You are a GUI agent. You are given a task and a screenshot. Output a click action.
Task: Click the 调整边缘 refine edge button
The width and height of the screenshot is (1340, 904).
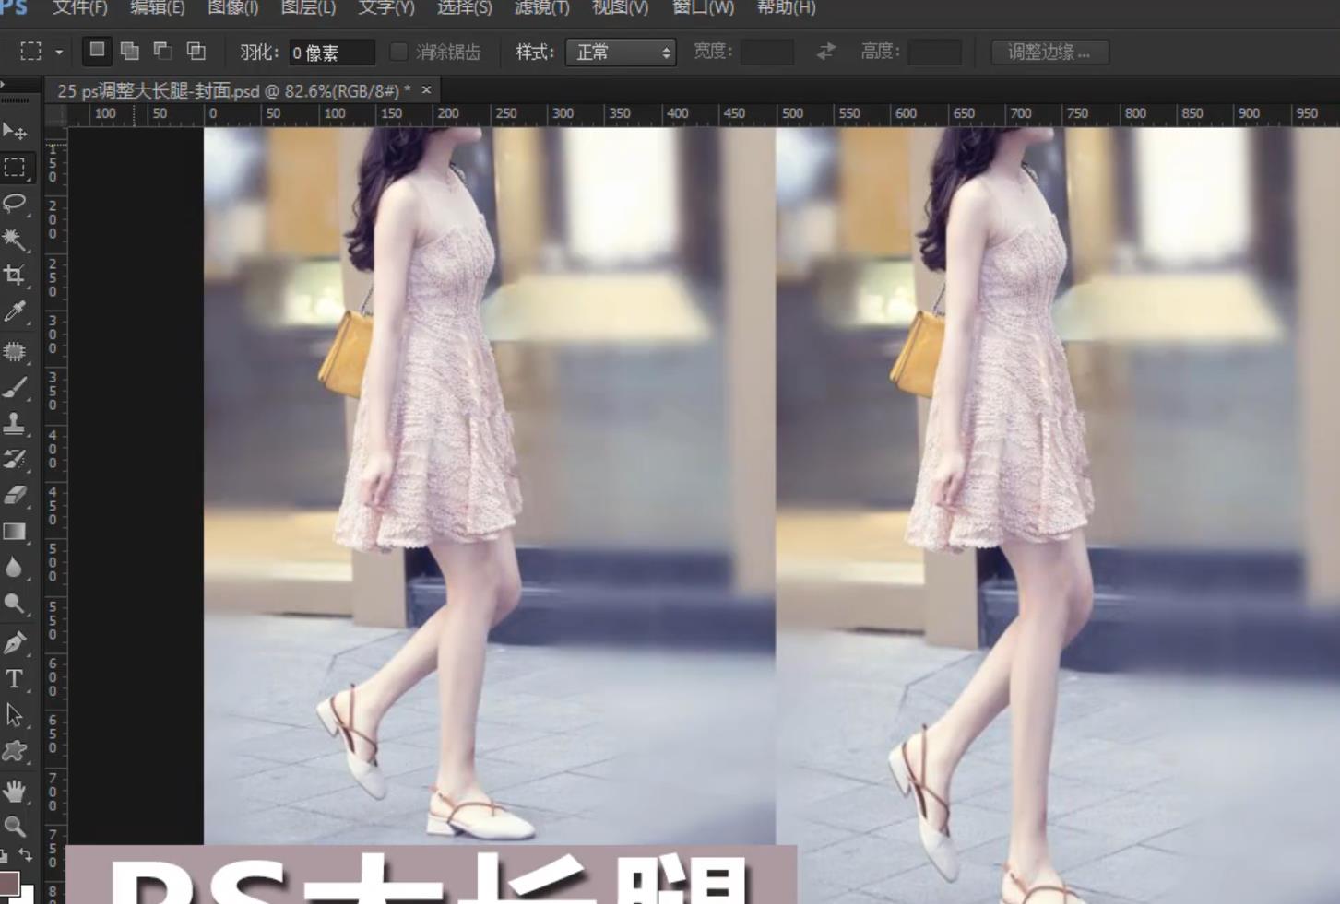click(x=1049, y=53)
